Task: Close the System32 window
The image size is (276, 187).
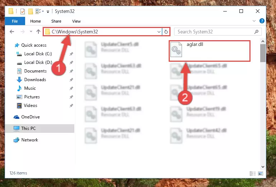Action: tap(258, 11)
